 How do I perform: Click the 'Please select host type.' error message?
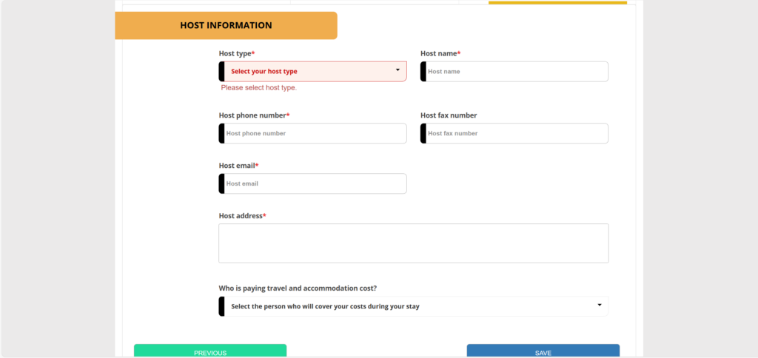tap(258, 88)
